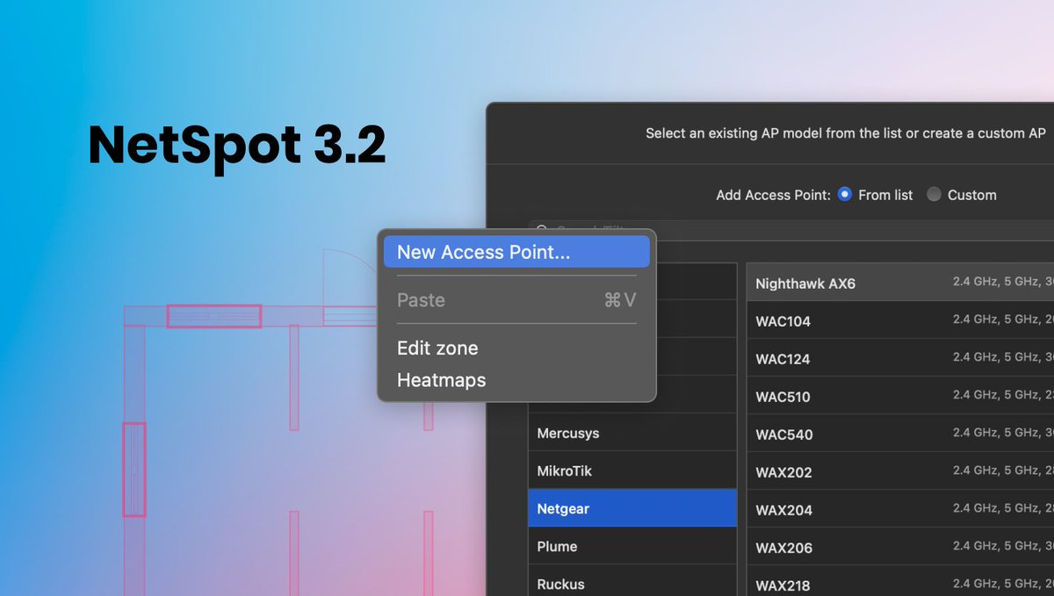Switch to the Custom radio option
The image size is (1054, 596).
(x=934, y=195)
